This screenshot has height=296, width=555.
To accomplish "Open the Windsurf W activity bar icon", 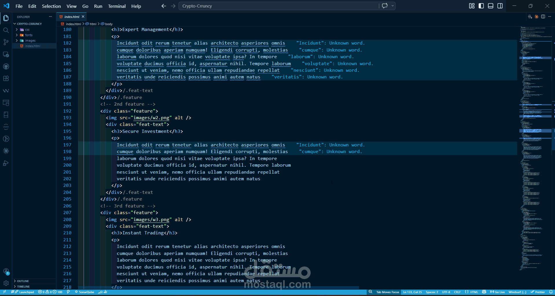I will 6,91.
